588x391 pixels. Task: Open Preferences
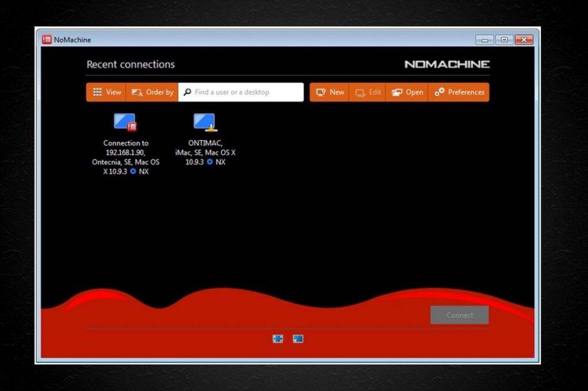coord(459,92)
